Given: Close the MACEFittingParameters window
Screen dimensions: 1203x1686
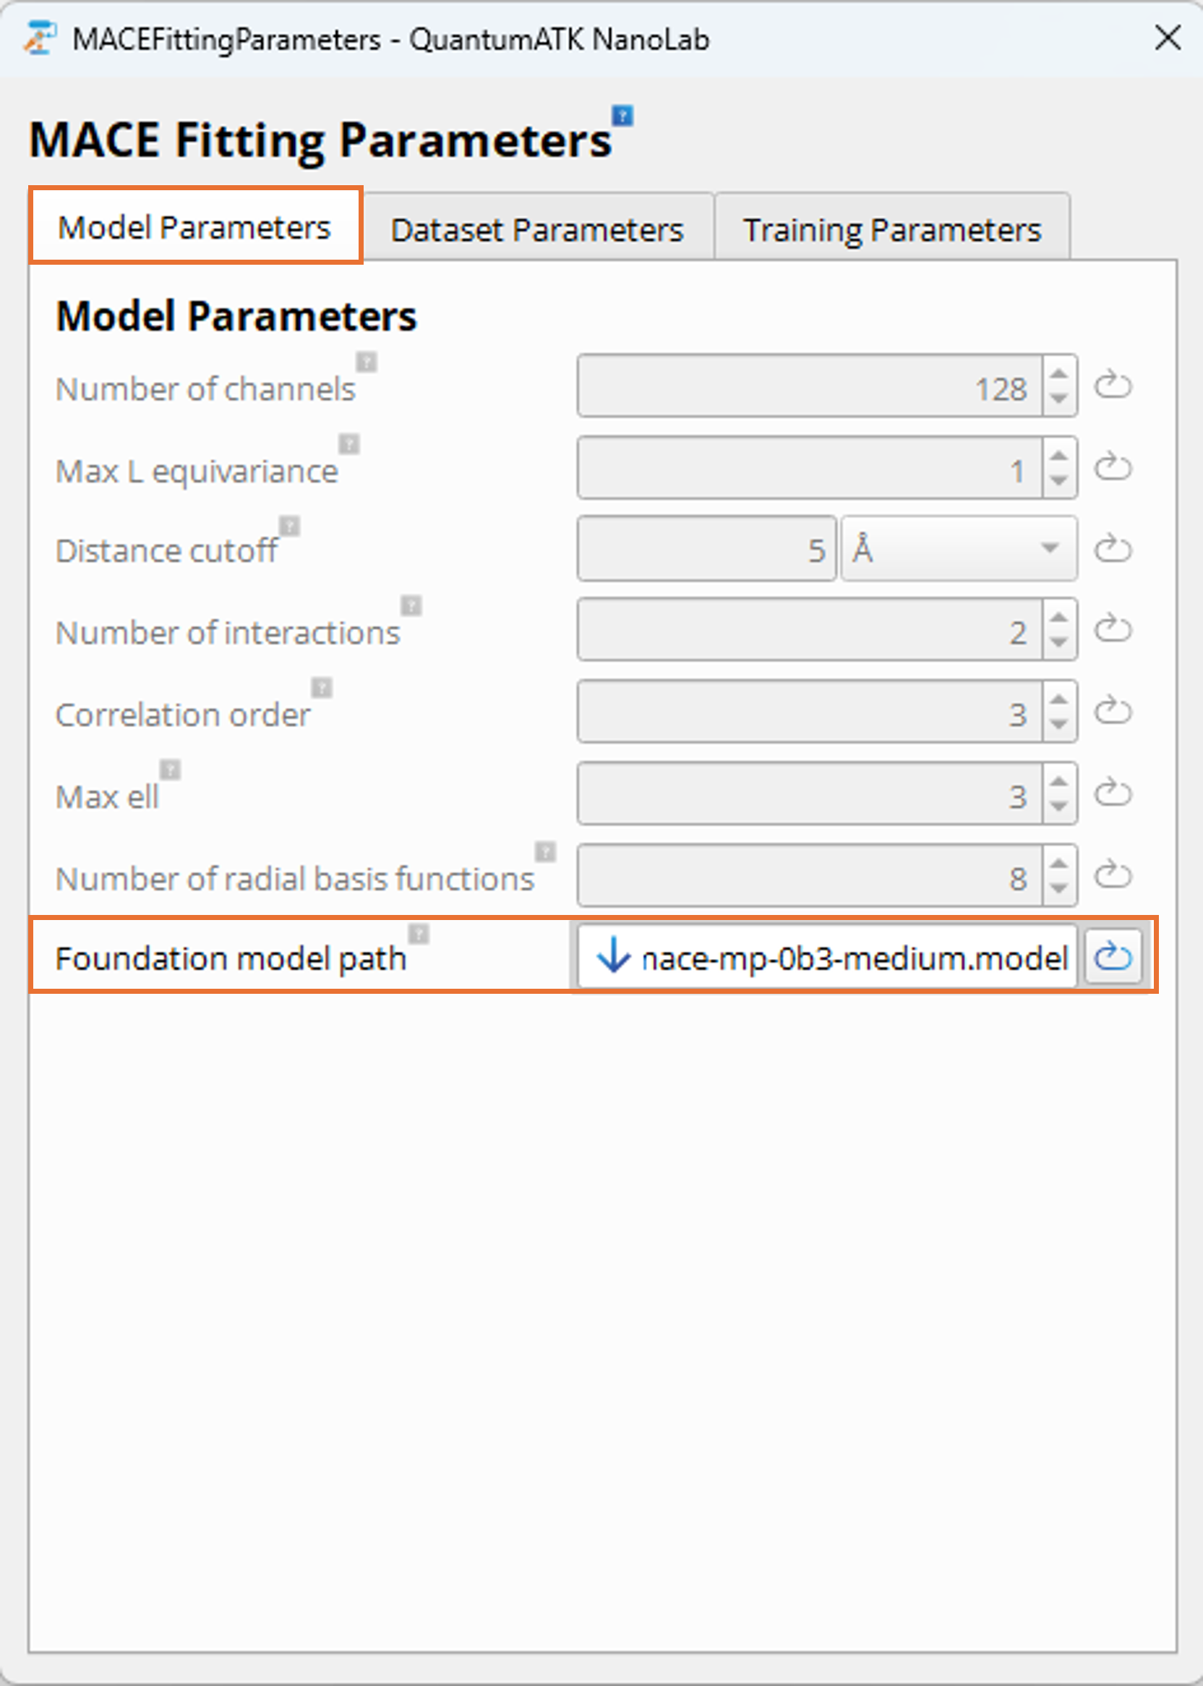Looking at the screenshot, I should [x=1168, y=38].
